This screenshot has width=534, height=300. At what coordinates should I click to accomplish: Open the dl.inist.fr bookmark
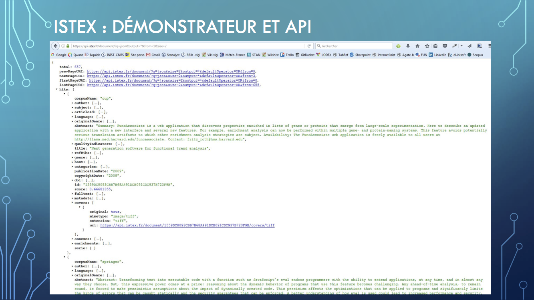457,55
